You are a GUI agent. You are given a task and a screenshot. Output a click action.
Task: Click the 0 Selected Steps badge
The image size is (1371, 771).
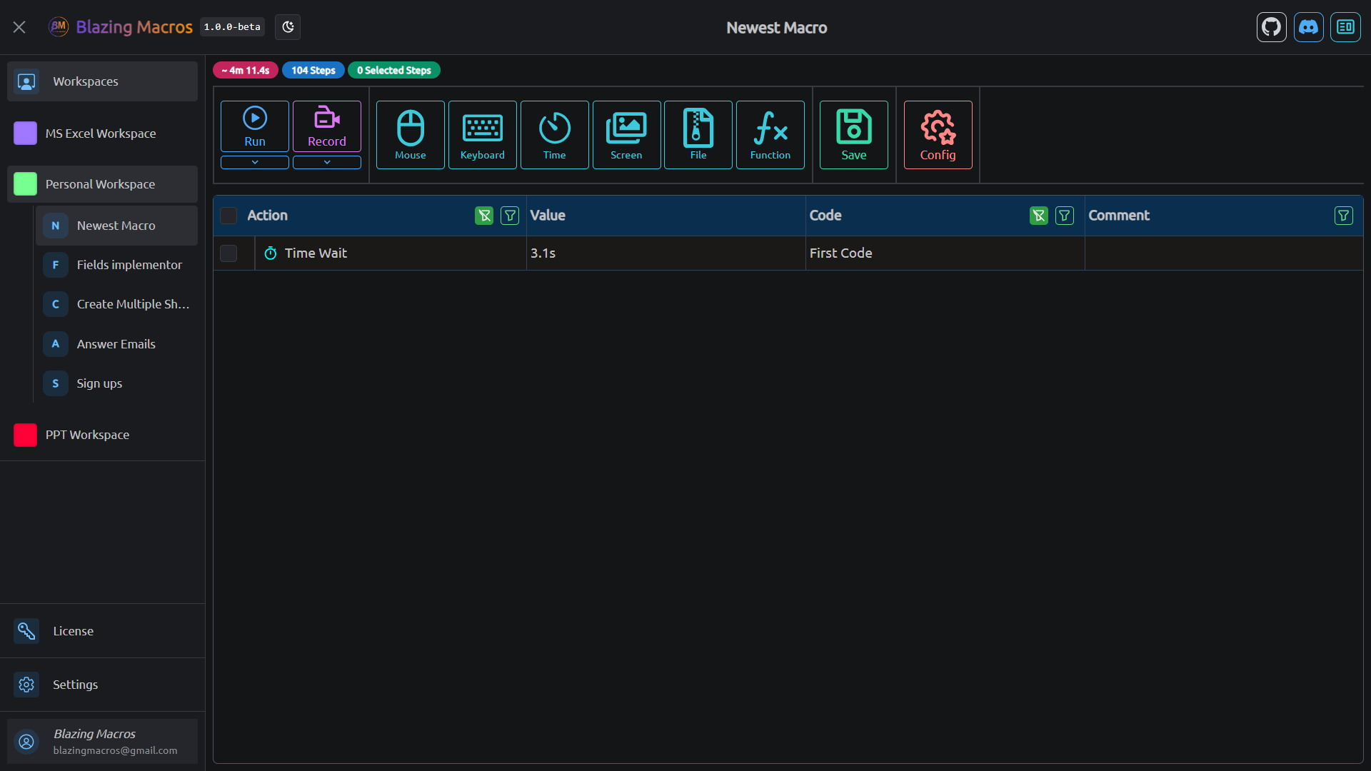394,70
